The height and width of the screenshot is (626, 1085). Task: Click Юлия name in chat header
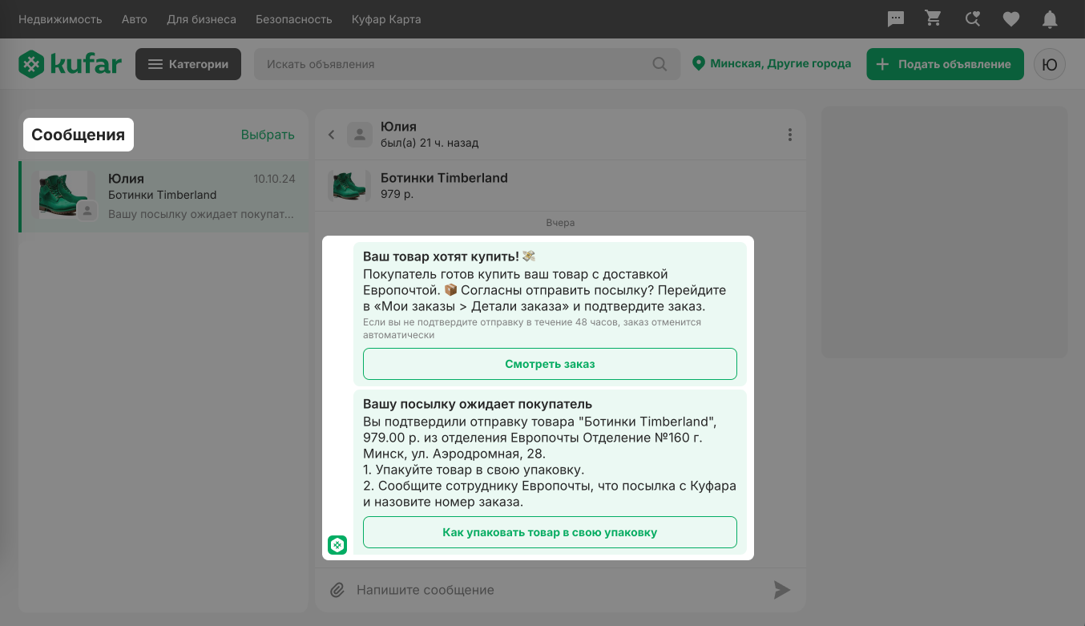398,127
